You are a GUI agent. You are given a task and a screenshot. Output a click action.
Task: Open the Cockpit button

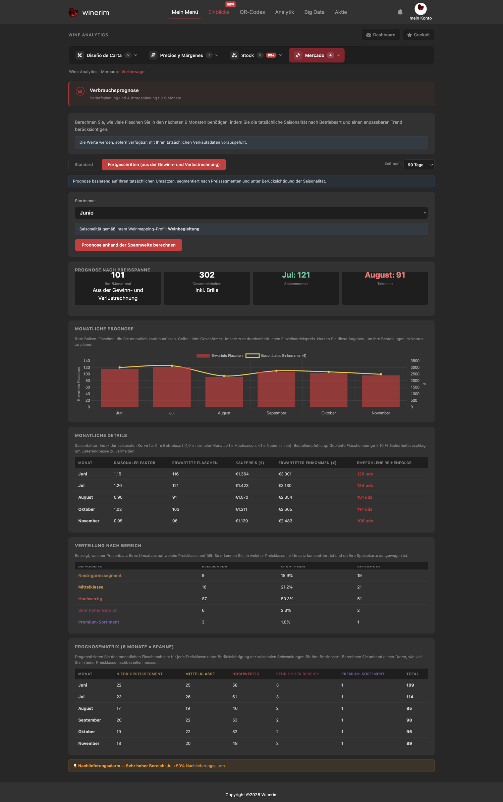(418, 35)
